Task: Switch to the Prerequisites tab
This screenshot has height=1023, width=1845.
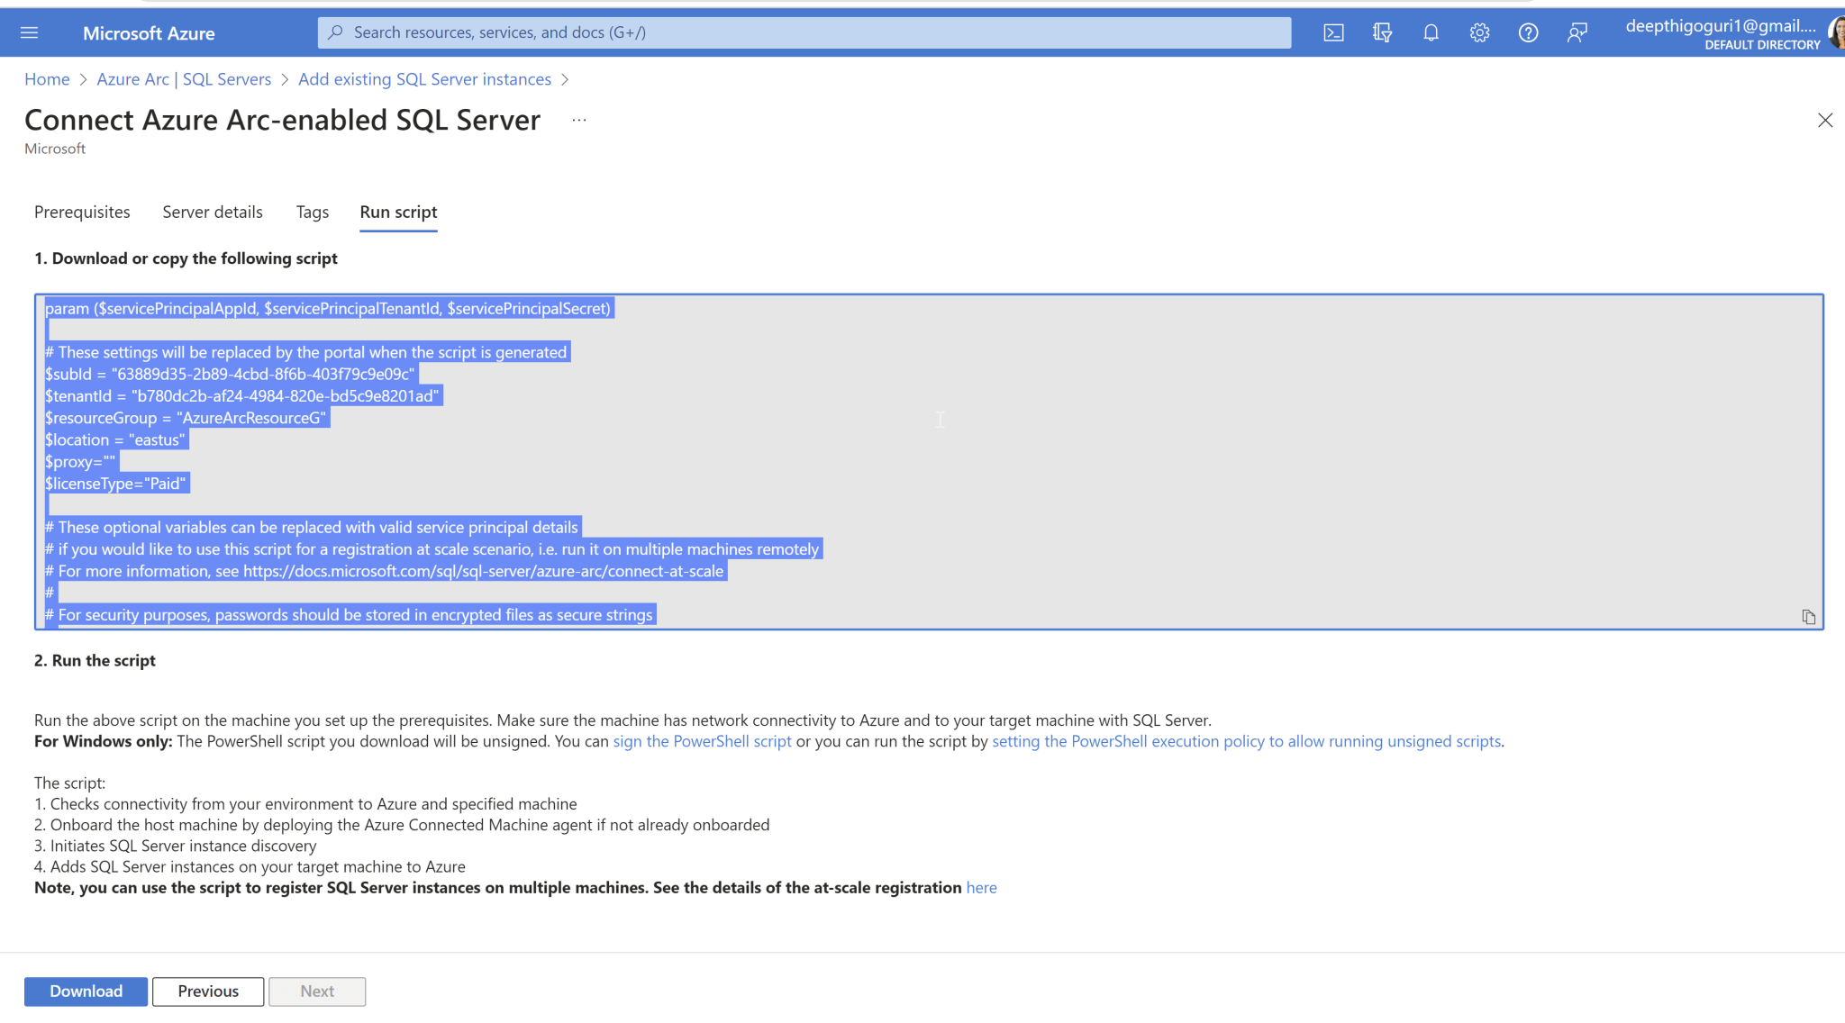Action: [81, 212]
